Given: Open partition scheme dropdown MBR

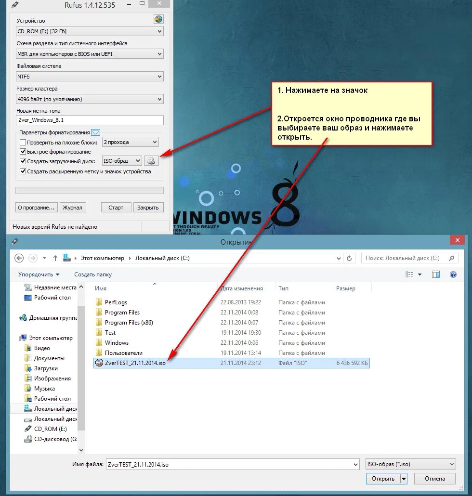Looking at the screenshot, I should coord(90,54).
